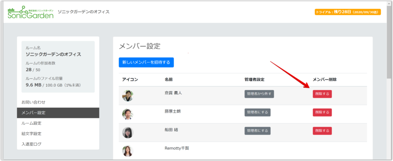
Task: Open Remotty千賀's avatar icon
Action: click(127, 151)
